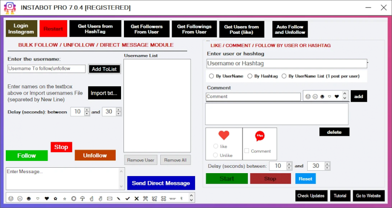Choose the Unlike radio option

tap(216, 155)
